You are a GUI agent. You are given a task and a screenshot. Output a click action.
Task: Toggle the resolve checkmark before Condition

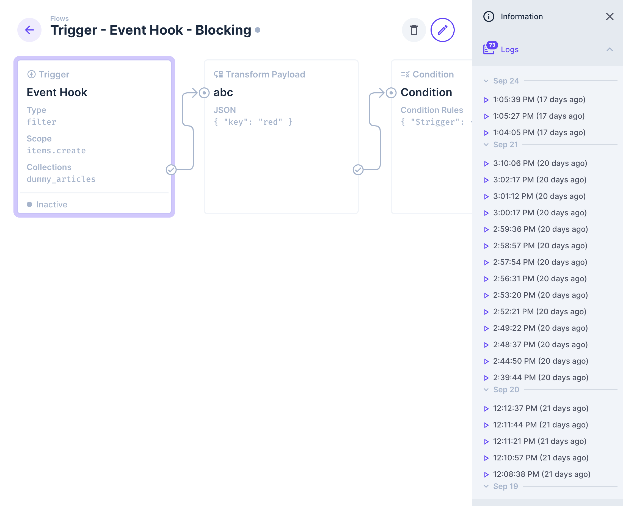(358, 170)
